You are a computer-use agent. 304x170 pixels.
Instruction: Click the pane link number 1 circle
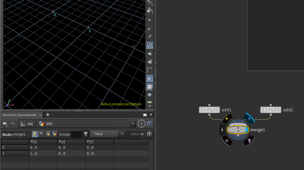pos(141,124)
